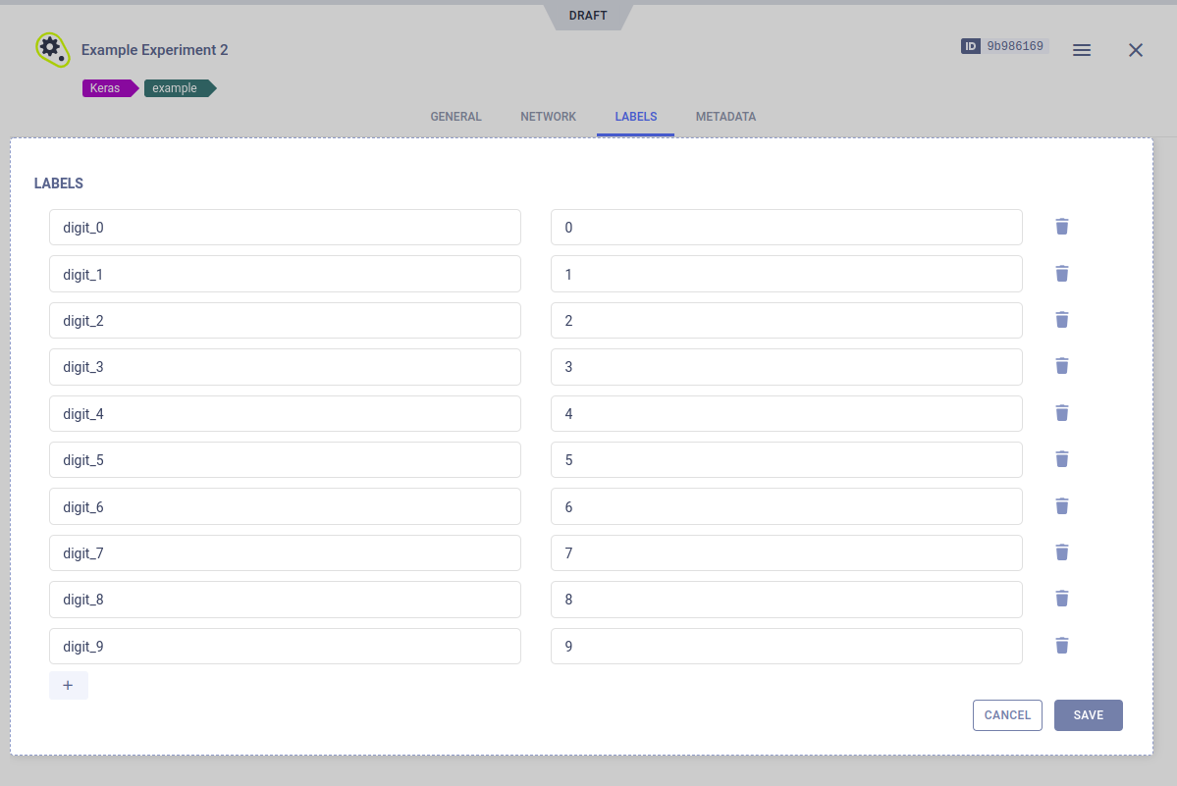Delete the digit_0 label row
Viewport: 1177px width, 786px height.
pos(1061,227)
